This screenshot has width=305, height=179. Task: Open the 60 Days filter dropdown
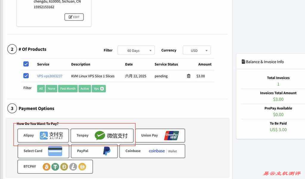point(136,50)
